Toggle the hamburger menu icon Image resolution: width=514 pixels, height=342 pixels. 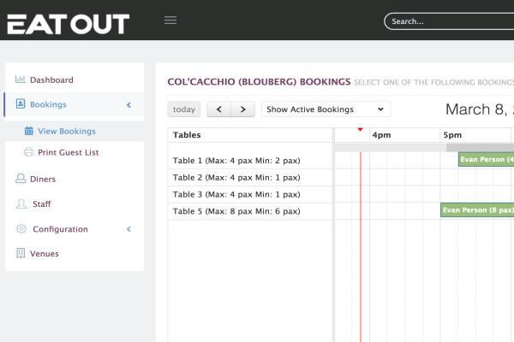click(x=170, y=20)
